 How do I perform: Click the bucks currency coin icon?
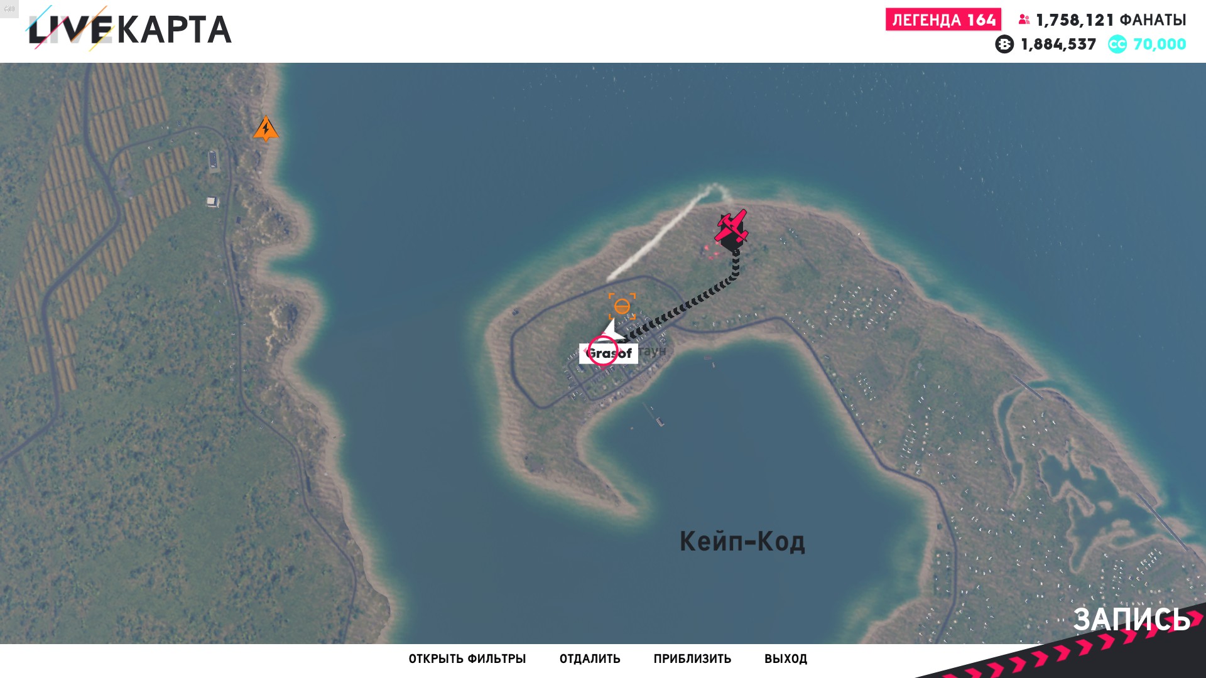point(1004,45)
